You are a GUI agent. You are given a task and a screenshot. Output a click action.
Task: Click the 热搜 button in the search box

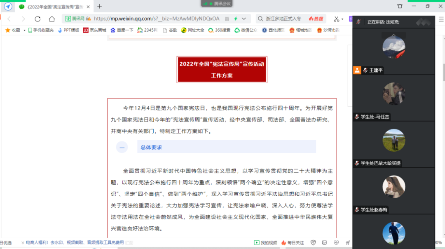coord(316,19)
